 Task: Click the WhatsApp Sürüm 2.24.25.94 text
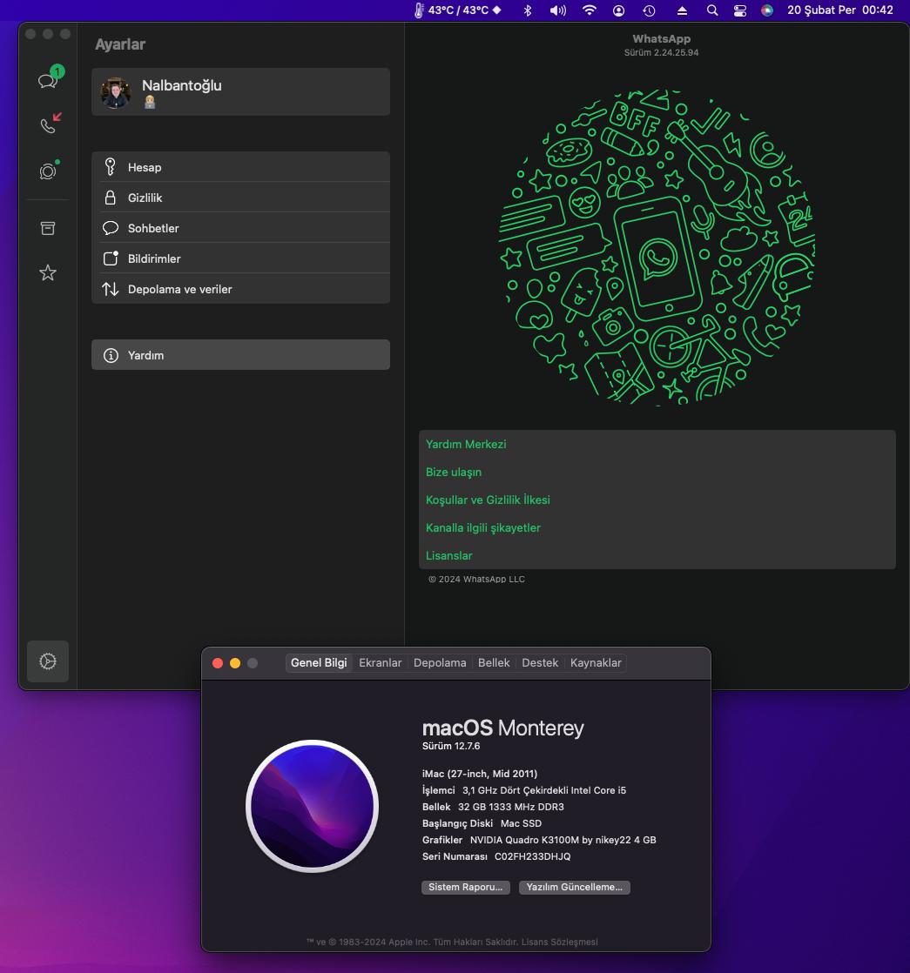pyautogui.click(x=661, y=53)
